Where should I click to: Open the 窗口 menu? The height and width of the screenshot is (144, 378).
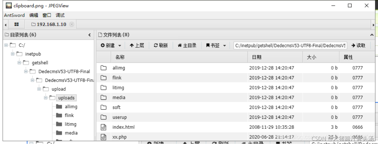pos(47,15)
